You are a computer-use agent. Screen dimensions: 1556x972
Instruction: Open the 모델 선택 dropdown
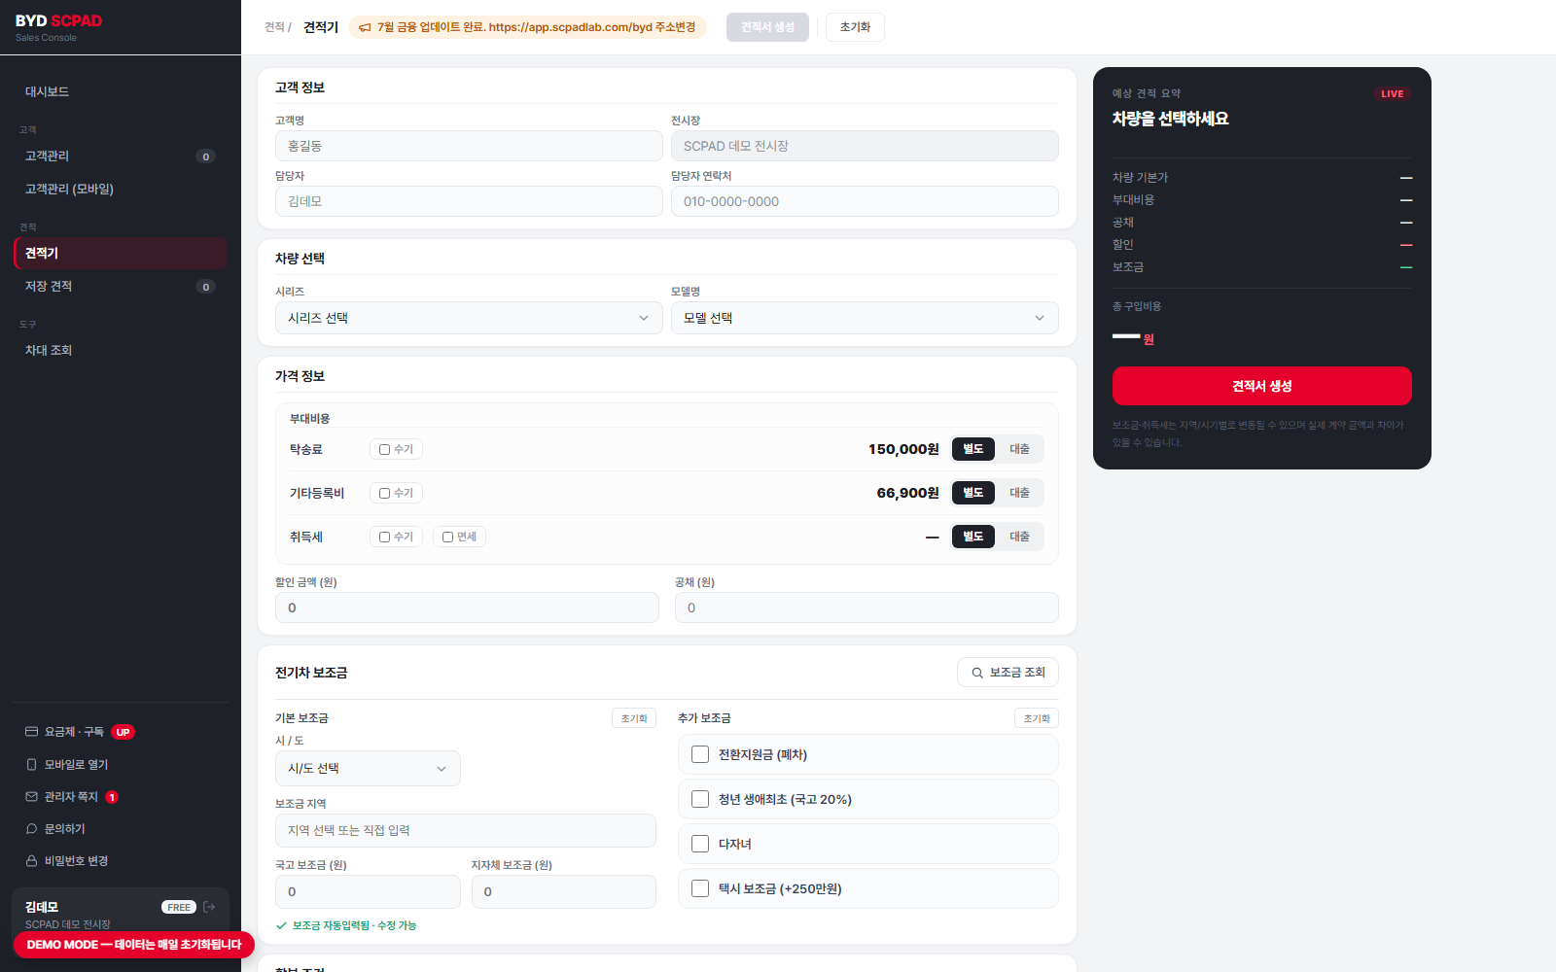coord(865,318)
